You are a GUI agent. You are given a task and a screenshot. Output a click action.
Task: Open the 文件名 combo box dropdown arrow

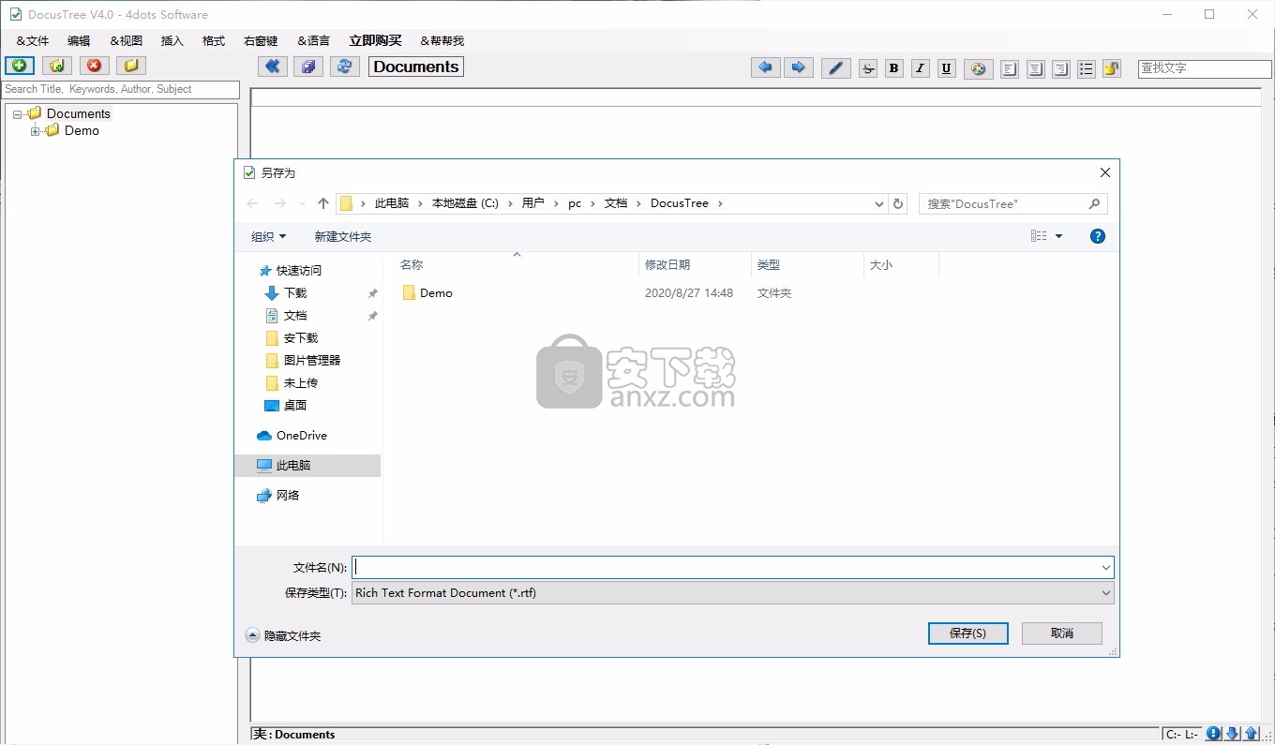(1106, 567)
